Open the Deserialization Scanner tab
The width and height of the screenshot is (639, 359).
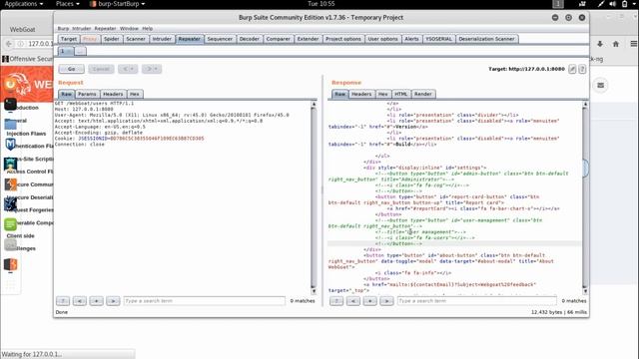486,39
